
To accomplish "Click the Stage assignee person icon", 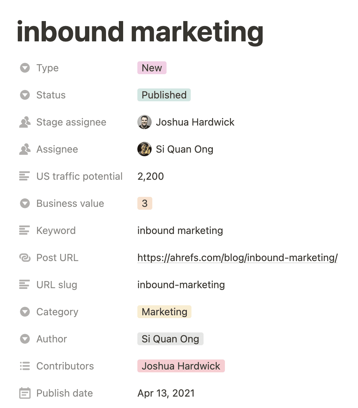I will coord(24,122).
